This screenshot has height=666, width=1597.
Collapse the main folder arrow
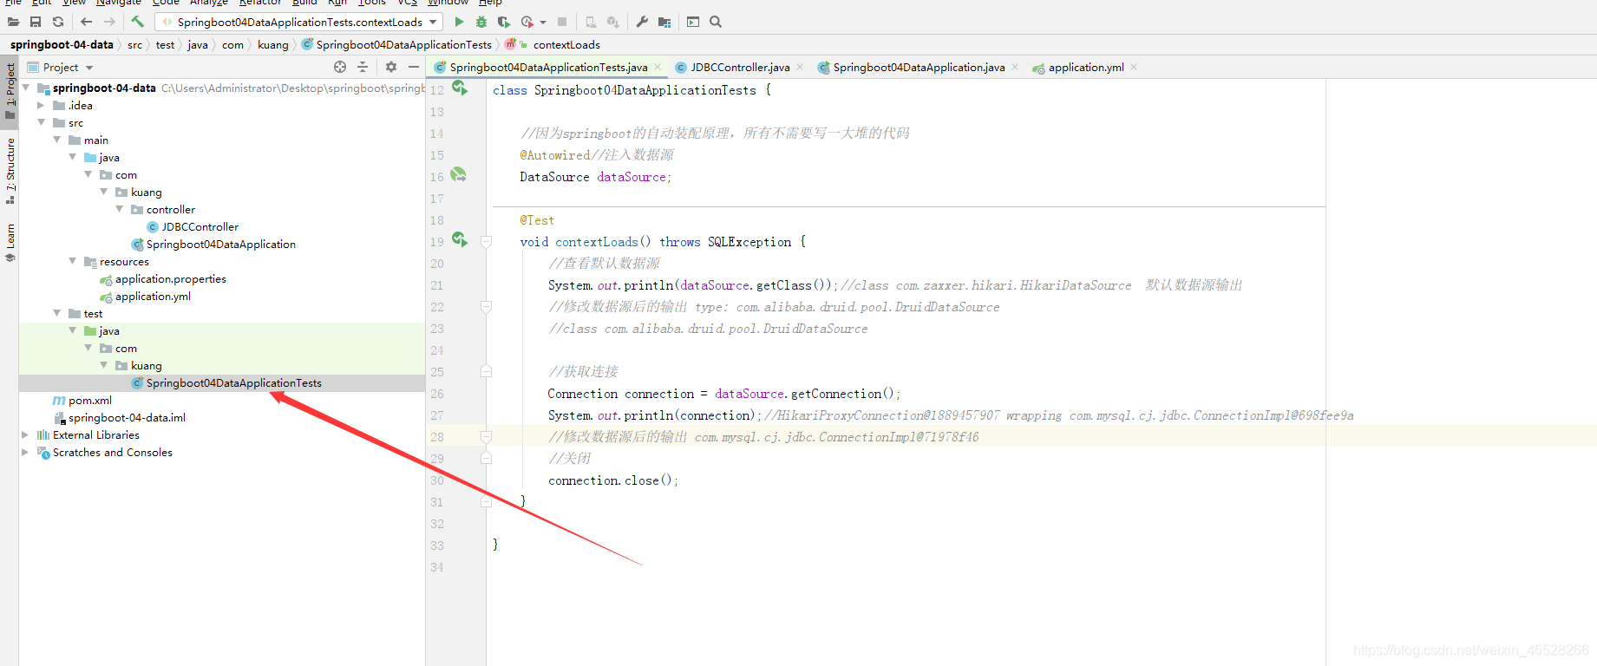(x=56, y=140)
